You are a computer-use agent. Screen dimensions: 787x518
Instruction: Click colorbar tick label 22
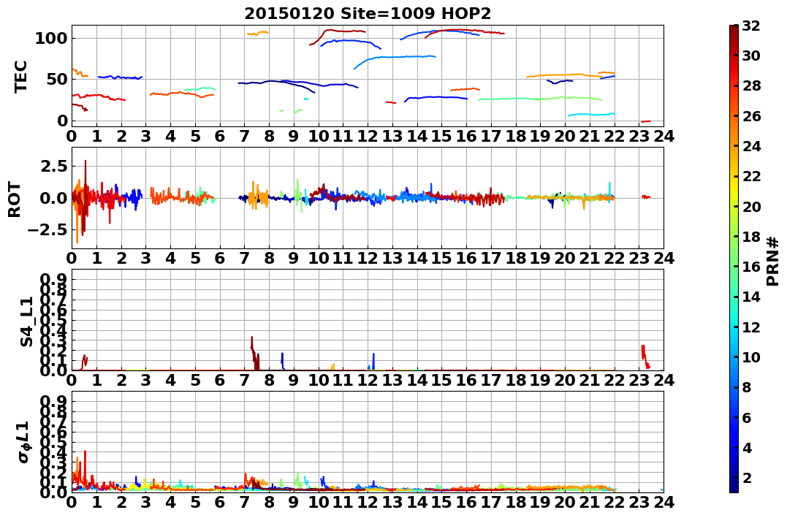pyautogui.click(x=751, y=176)
